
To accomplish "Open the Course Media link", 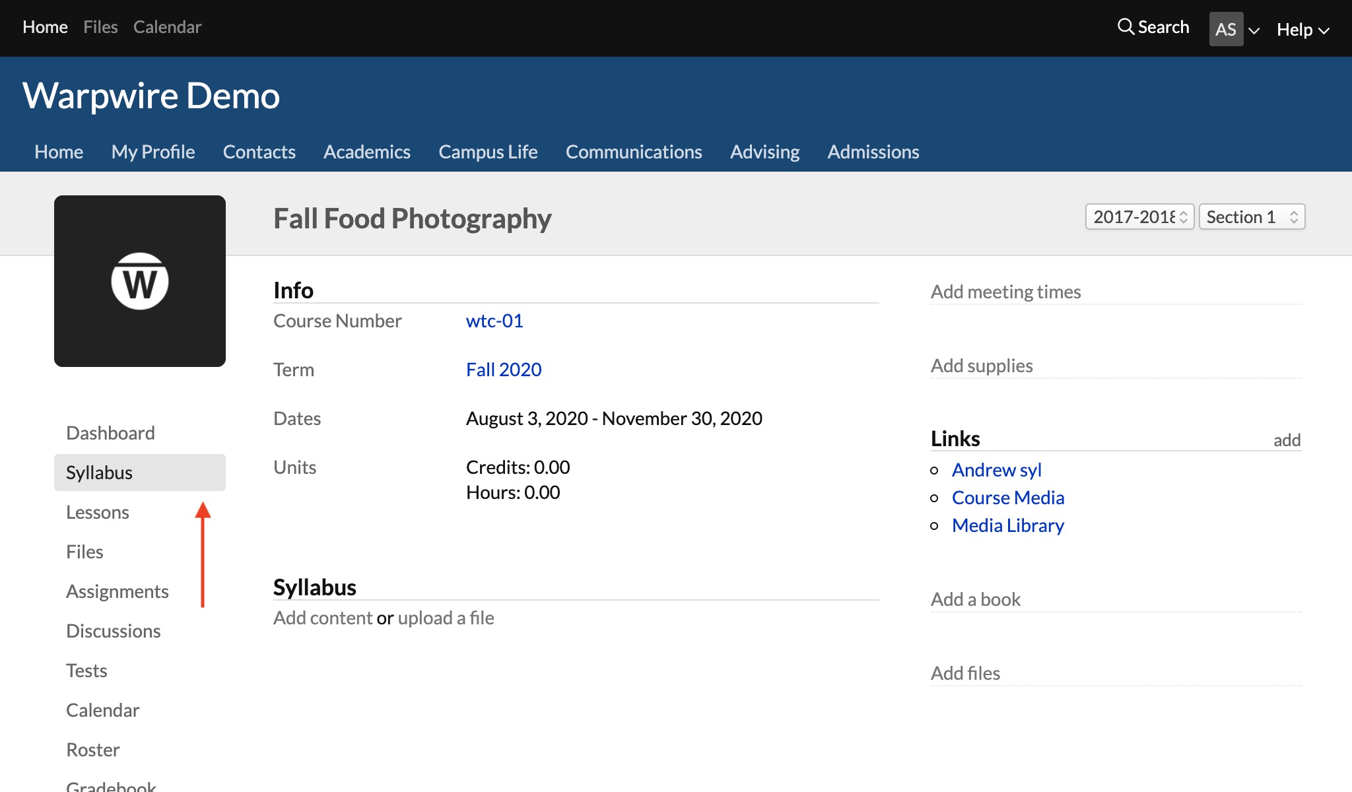I will coord(1008,498).
